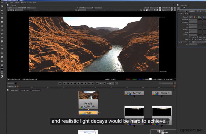Toggle the viewer overlay stripes icon
206x134 pixels.
[x=175, y=10]
